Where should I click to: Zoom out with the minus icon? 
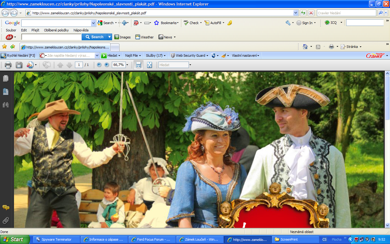coord(99,65)
